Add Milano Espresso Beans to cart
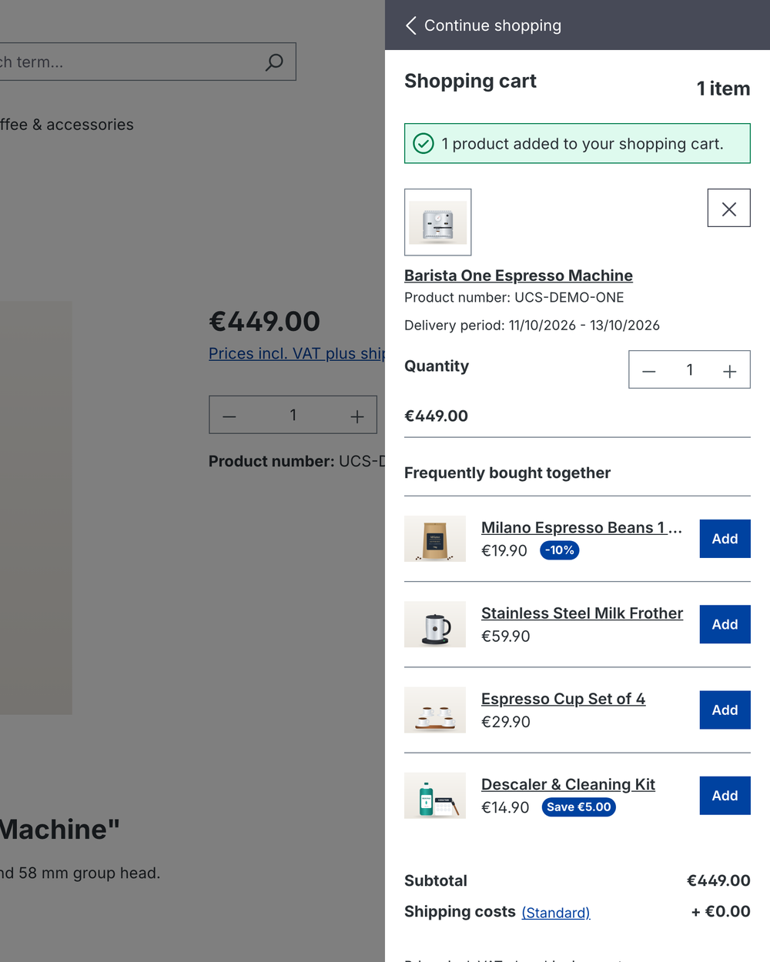 725,539
